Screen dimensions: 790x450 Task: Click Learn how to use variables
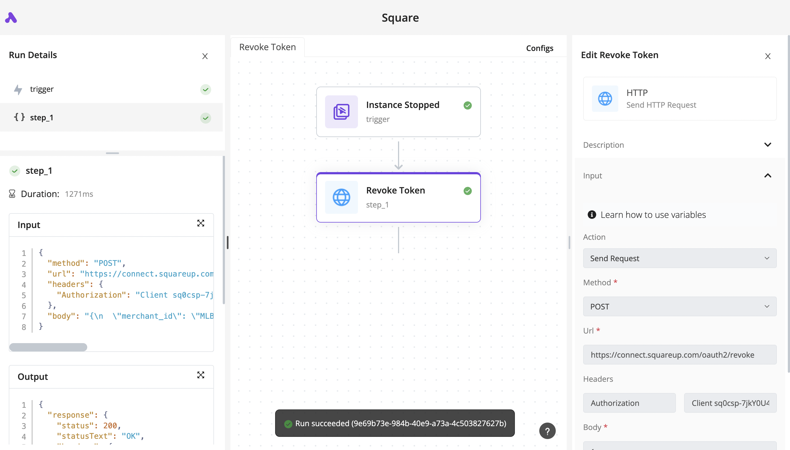tap(654, 215)
